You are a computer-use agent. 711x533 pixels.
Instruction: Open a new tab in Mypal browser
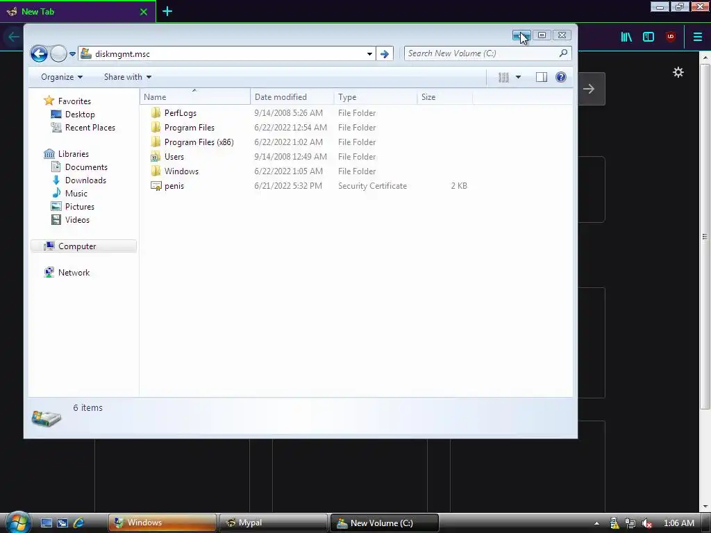pos(167,11)
